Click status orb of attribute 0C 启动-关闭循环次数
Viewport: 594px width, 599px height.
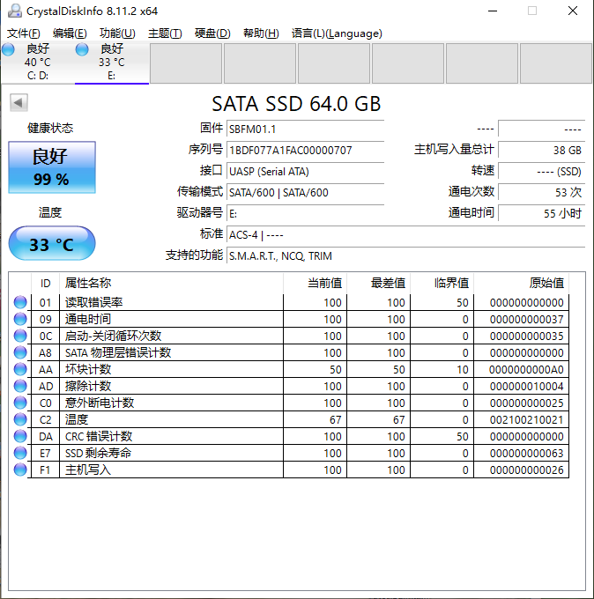20,336
